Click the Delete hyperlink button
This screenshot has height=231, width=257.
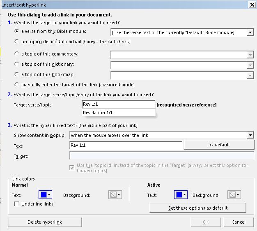point(45,222)
